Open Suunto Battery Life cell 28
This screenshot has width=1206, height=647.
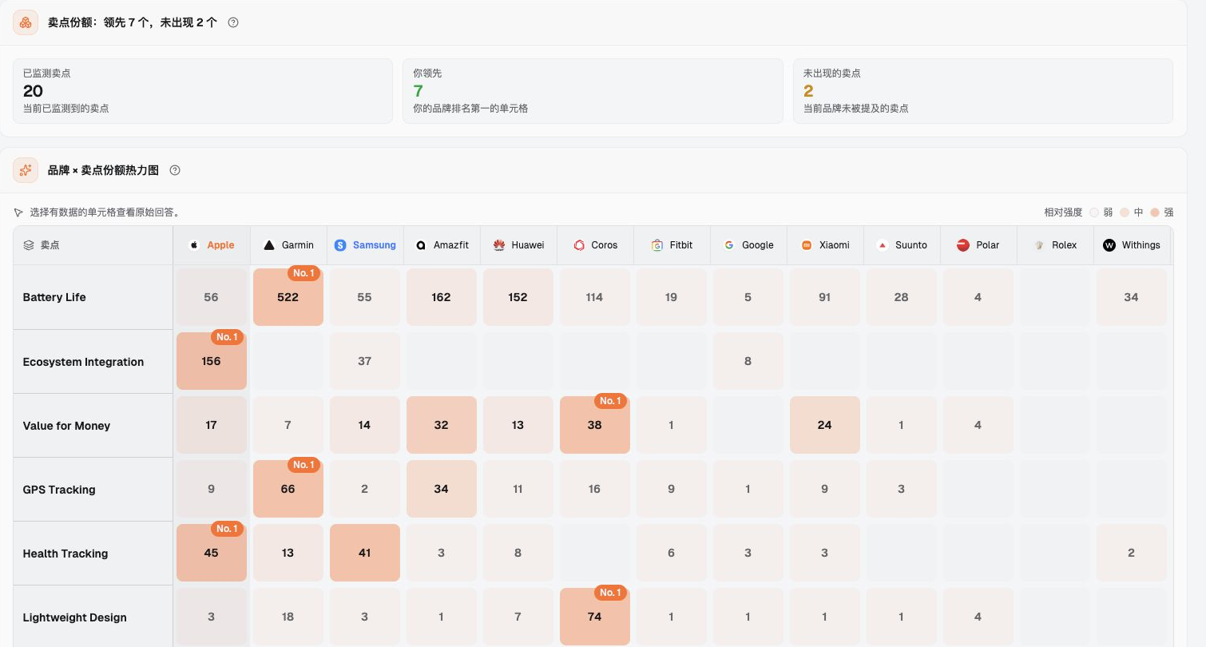tap(902, 297)
